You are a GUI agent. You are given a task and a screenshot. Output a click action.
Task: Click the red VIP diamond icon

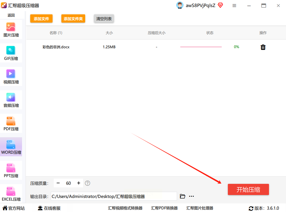point(220,5)
